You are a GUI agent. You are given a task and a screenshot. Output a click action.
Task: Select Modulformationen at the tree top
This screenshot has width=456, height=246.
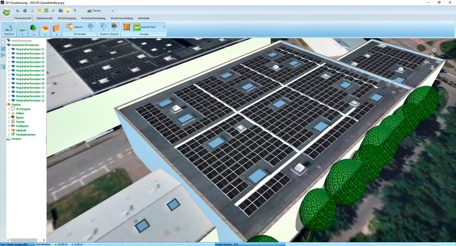[21, 41]
